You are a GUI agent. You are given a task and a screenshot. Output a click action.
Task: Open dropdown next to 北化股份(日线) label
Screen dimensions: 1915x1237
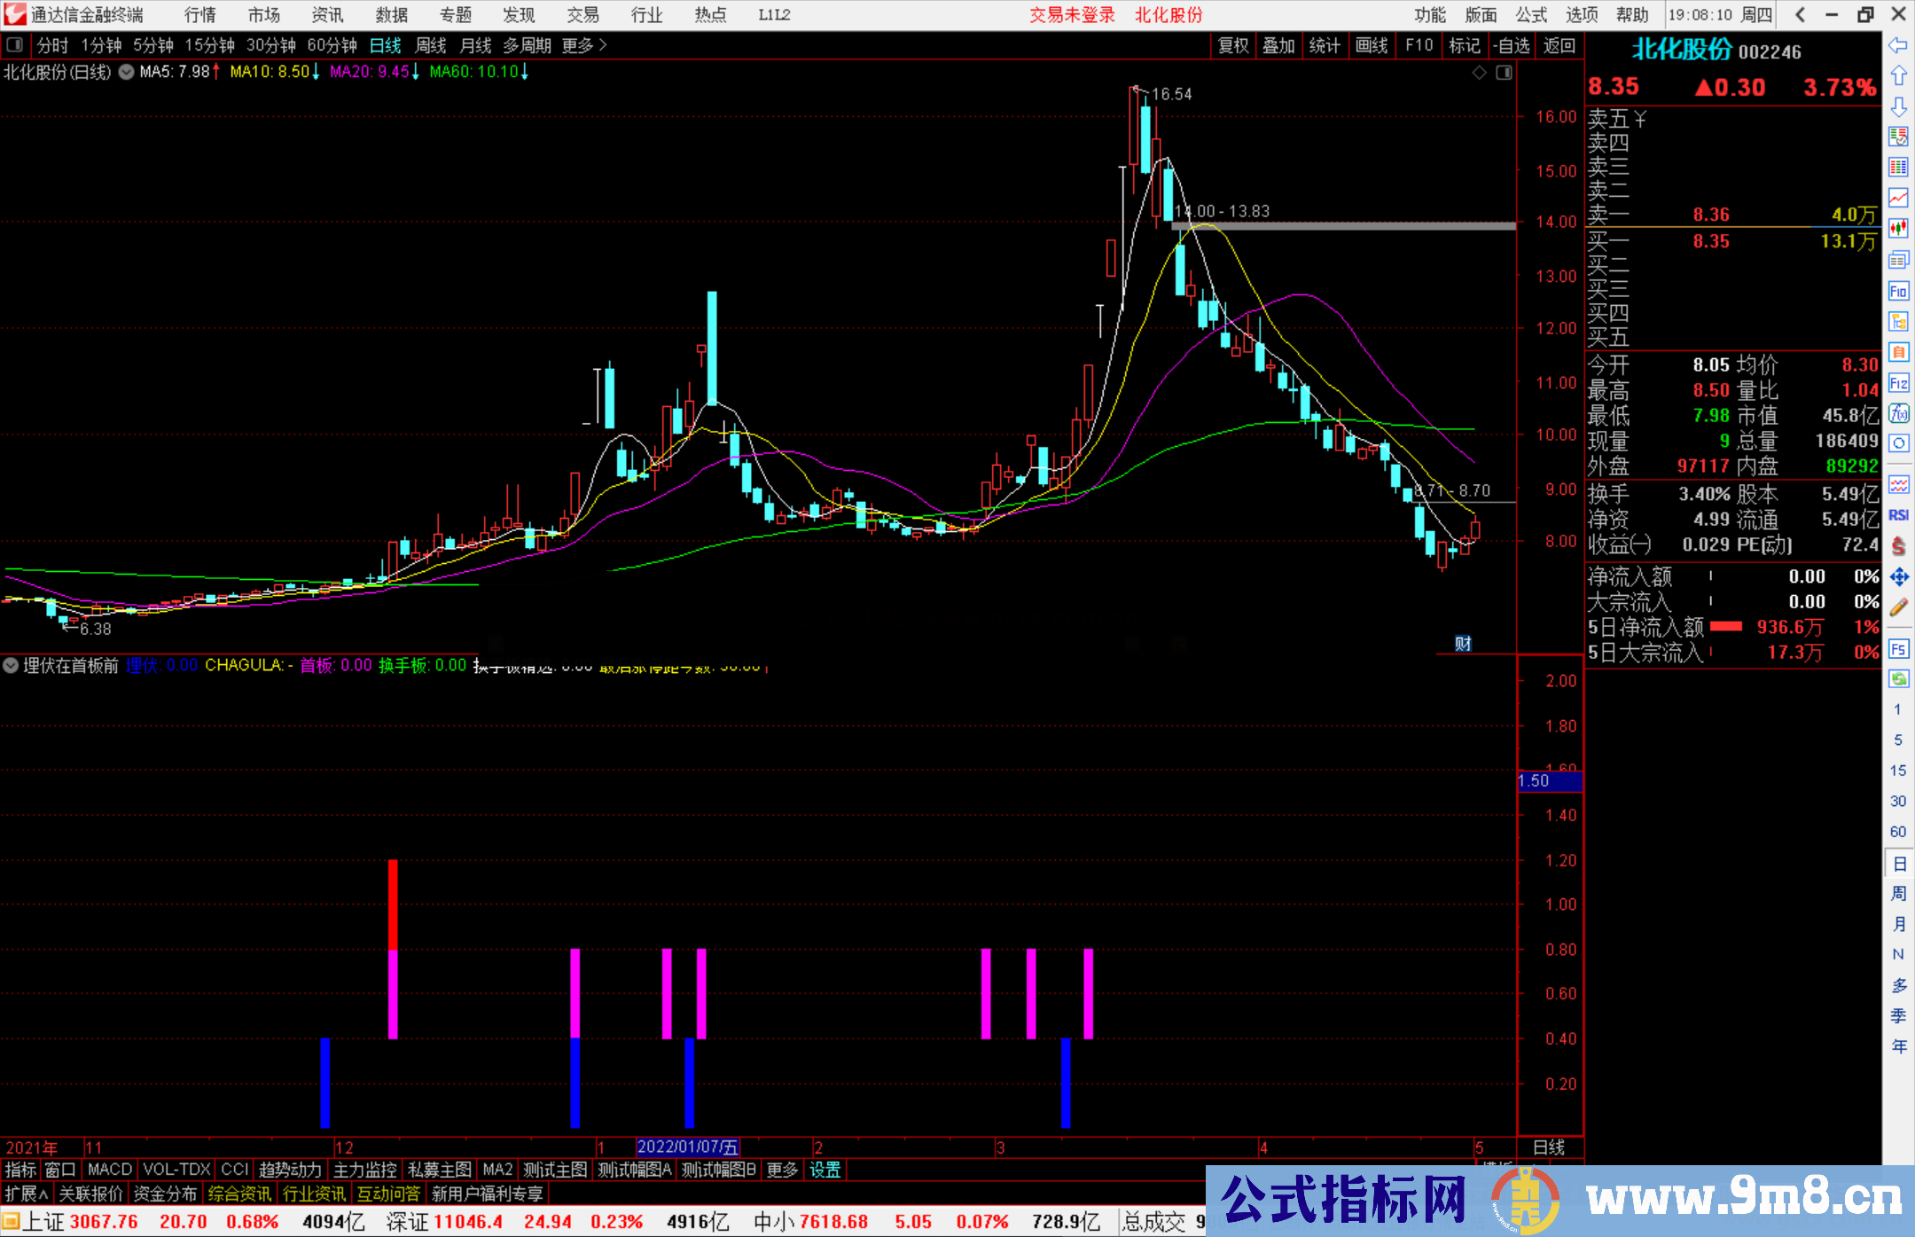[x=127, y=73]
